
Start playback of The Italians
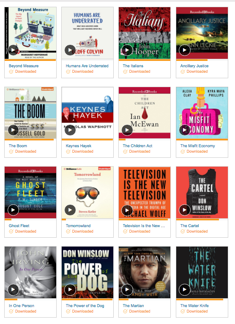pos(127,50)
